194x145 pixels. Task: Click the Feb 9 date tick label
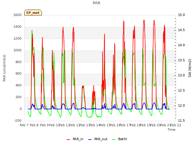click(x=44, y=125)
